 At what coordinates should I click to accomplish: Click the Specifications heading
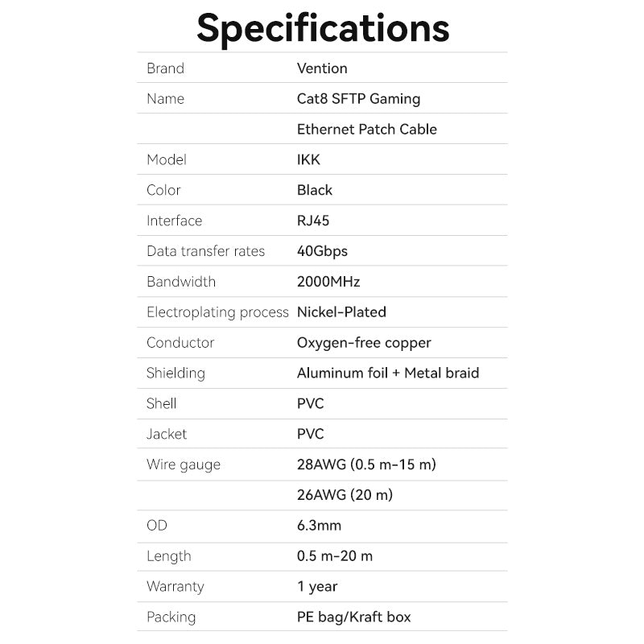pos(323,27)
